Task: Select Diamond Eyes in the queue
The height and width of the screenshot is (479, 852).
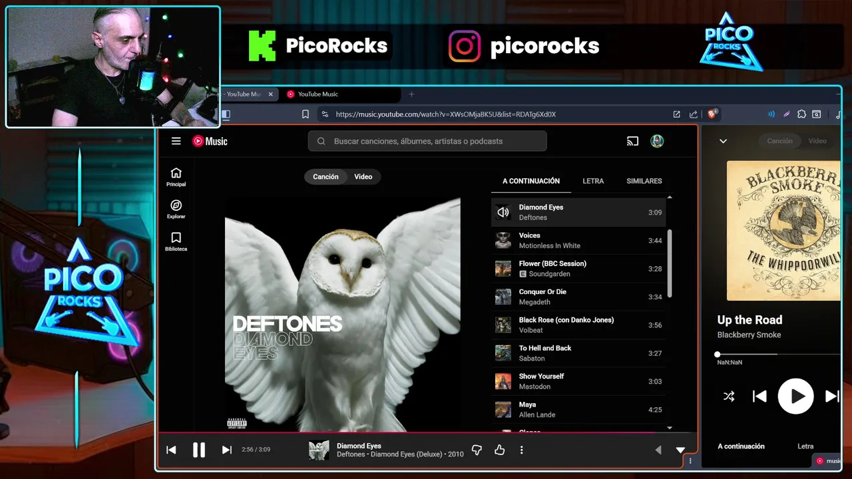Action: [x=578, y=212]
